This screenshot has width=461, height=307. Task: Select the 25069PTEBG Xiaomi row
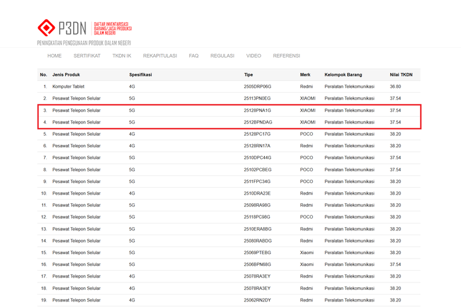tap(229, 252)
